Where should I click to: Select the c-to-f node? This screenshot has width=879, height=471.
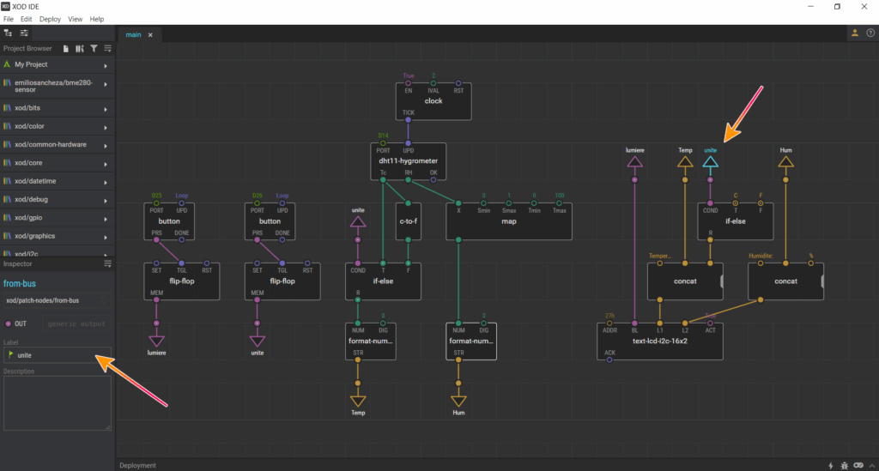tap(408, 222)
